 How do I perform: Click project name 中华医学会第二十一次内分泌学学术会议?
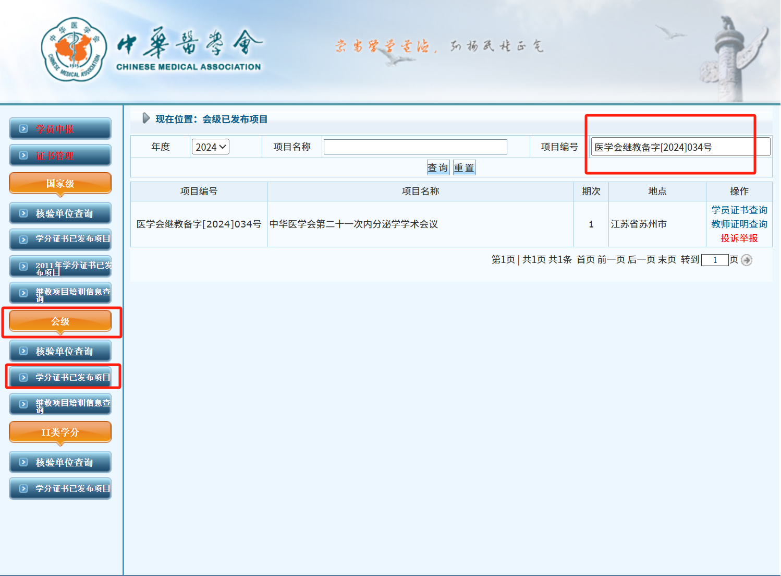[353, 224]
